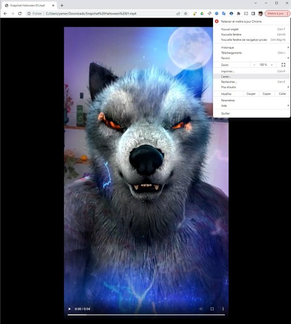Click the Mettre à jour update button
This screenshot has height=324, width=291.
[x=277, y=14]
